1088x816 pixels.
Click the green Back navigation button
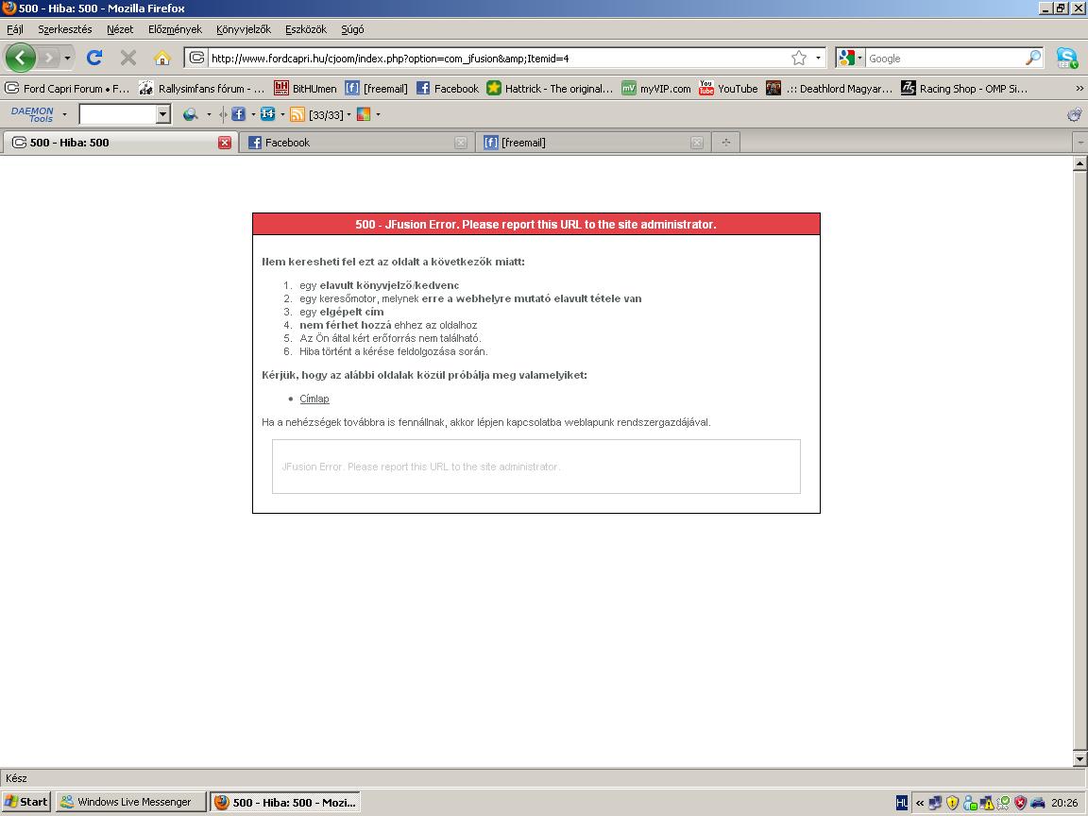pos(21,58)
